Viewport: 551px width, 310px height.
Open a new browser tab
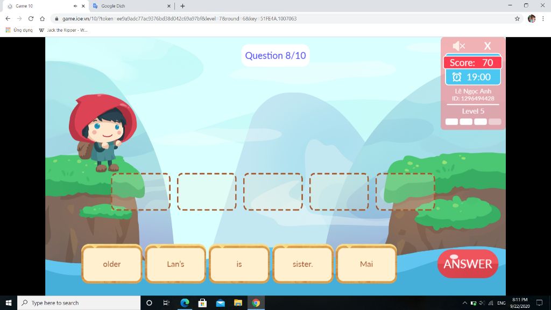click(182, 6)
